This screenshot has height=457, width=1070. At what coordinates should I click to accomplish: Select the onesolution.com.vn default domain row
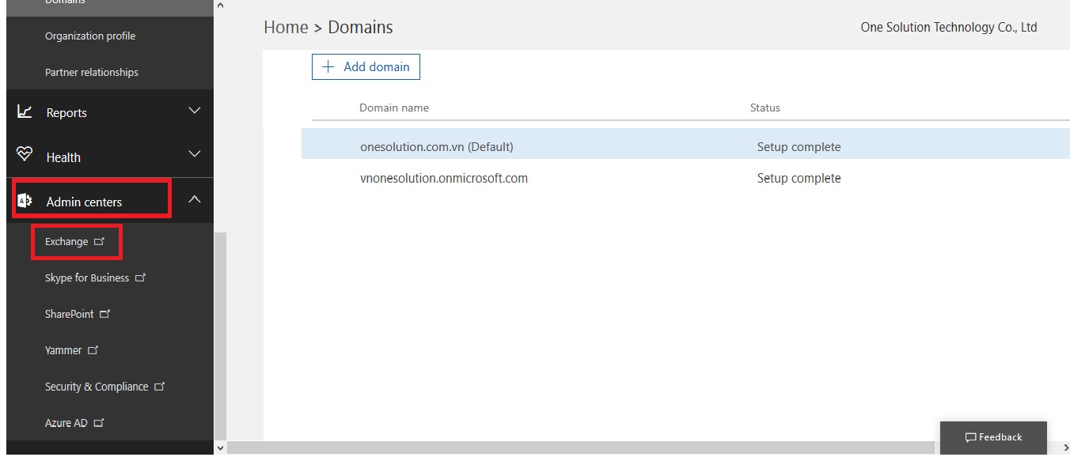437,147
